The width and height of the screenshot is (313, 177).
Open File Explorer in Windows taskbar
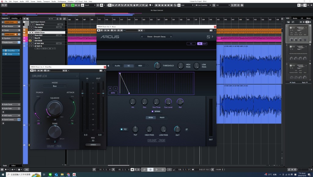coord(62,175)
